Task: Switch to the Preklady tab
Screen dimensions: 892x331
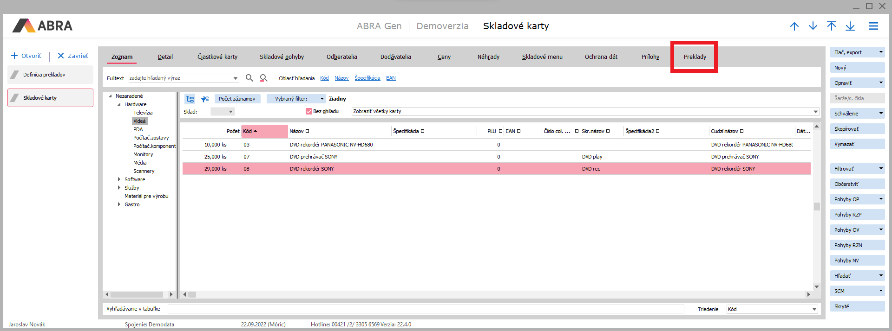Action: click(695, 57)
